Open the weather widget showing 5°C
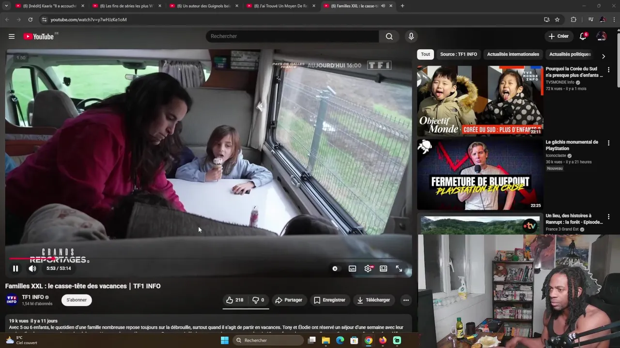This screenshot has width=620, height=348. [21, 340]
